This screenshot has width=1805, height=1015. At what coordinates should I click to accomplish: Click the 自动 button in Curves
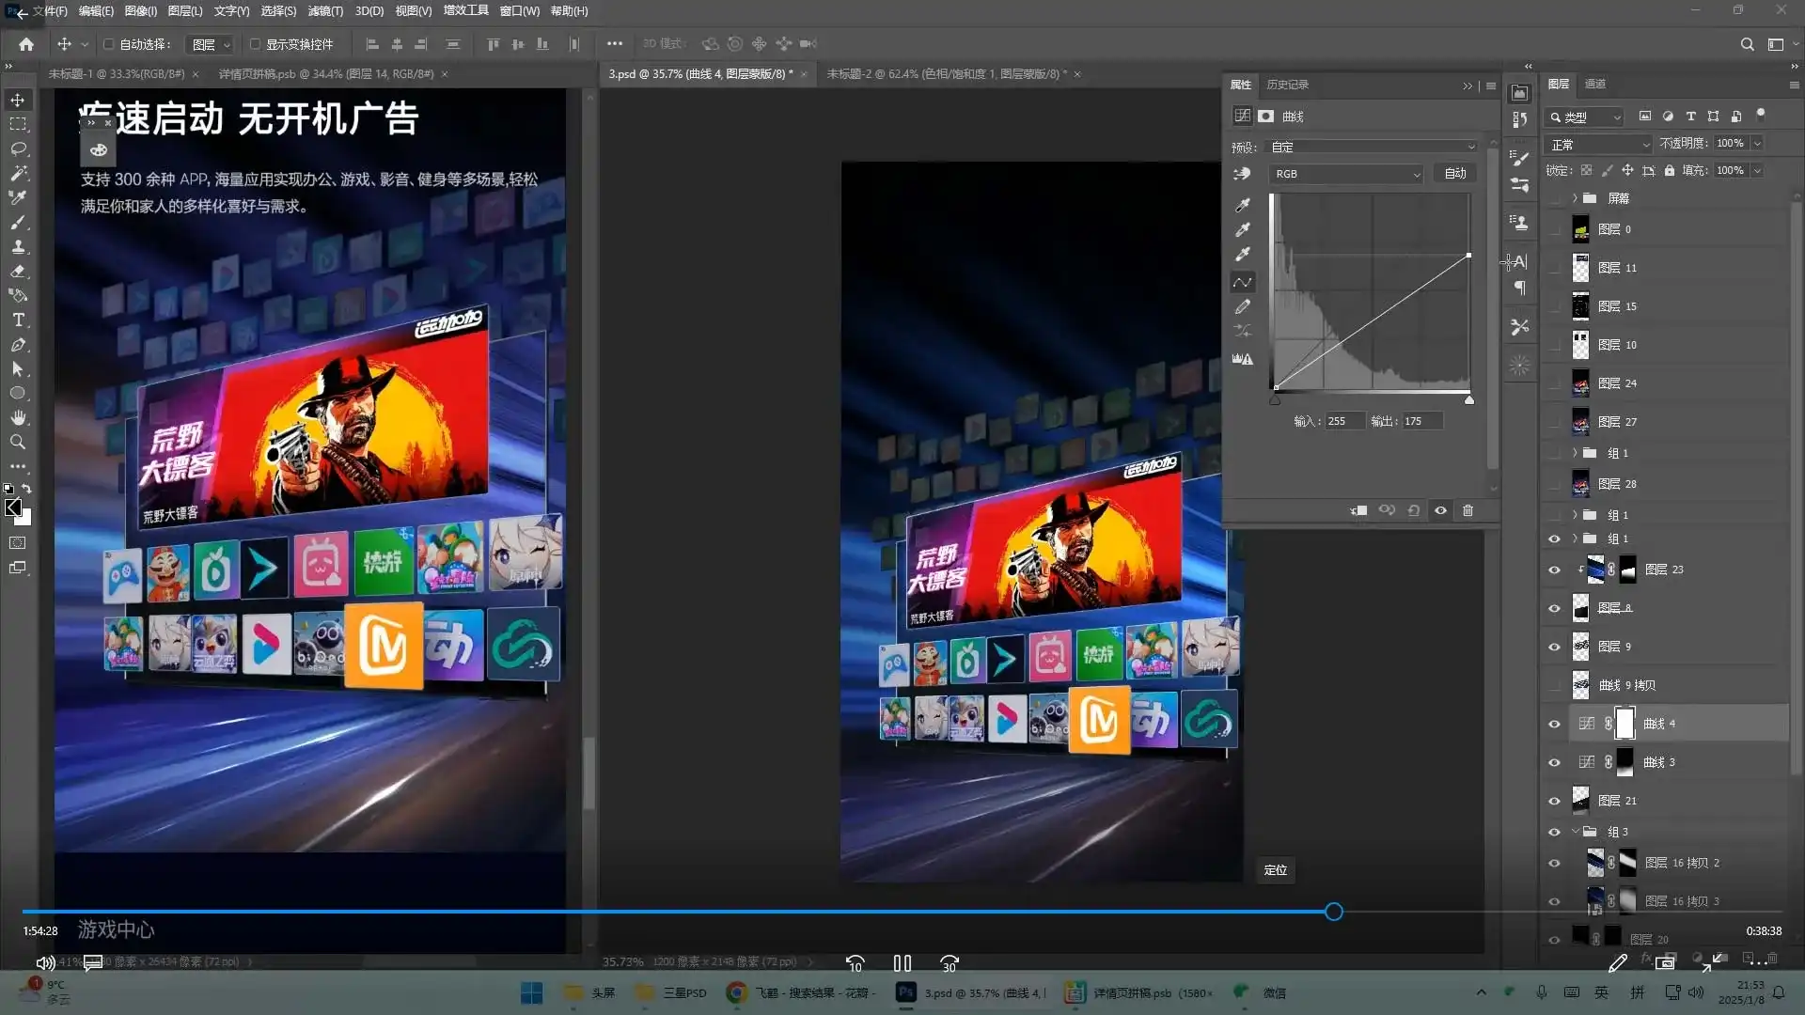[x=1454, y=174]
